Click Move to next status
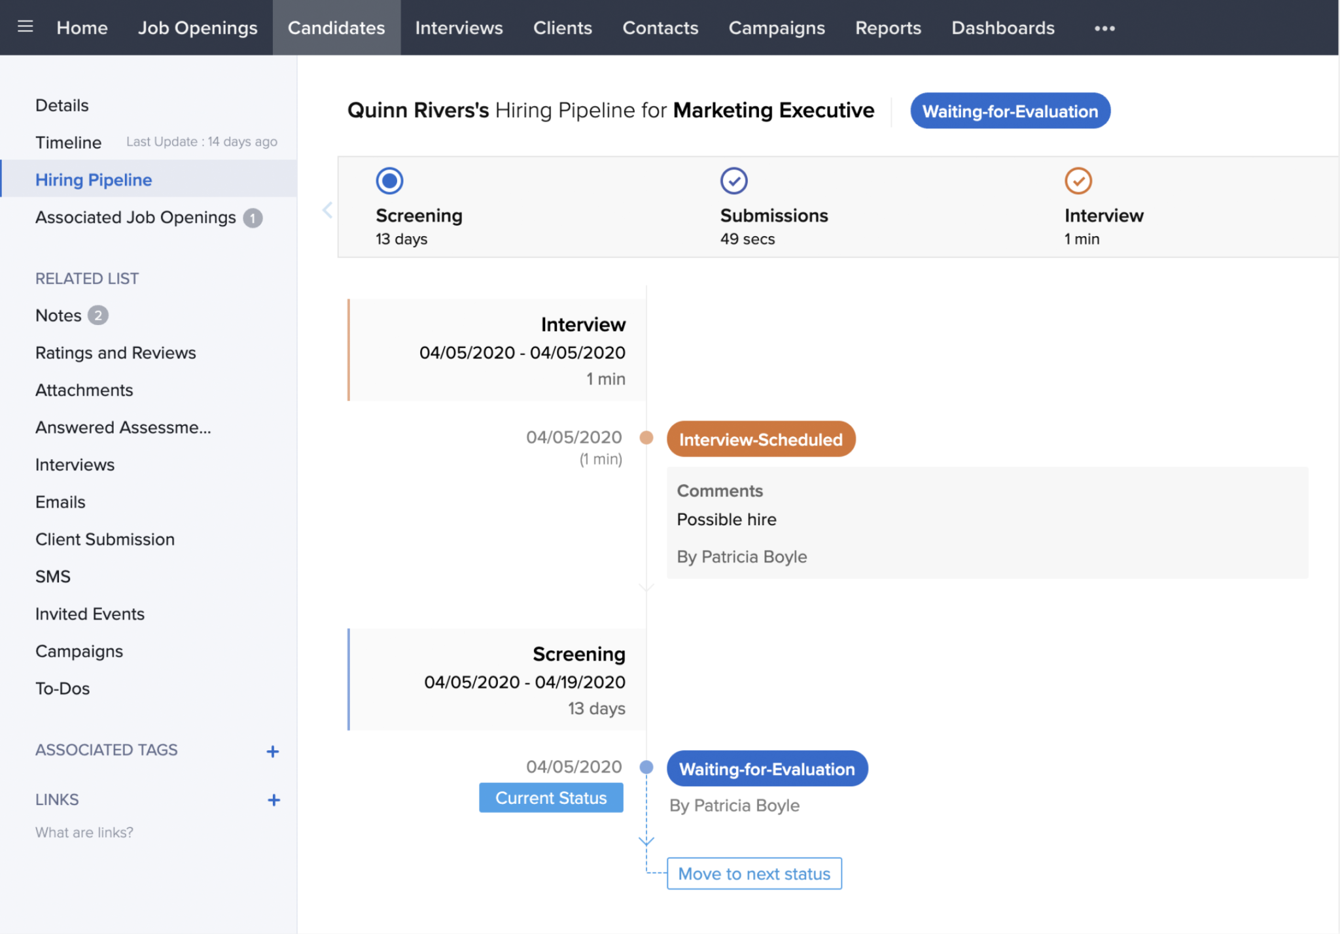1340x934 pixels. pos(754,873)
